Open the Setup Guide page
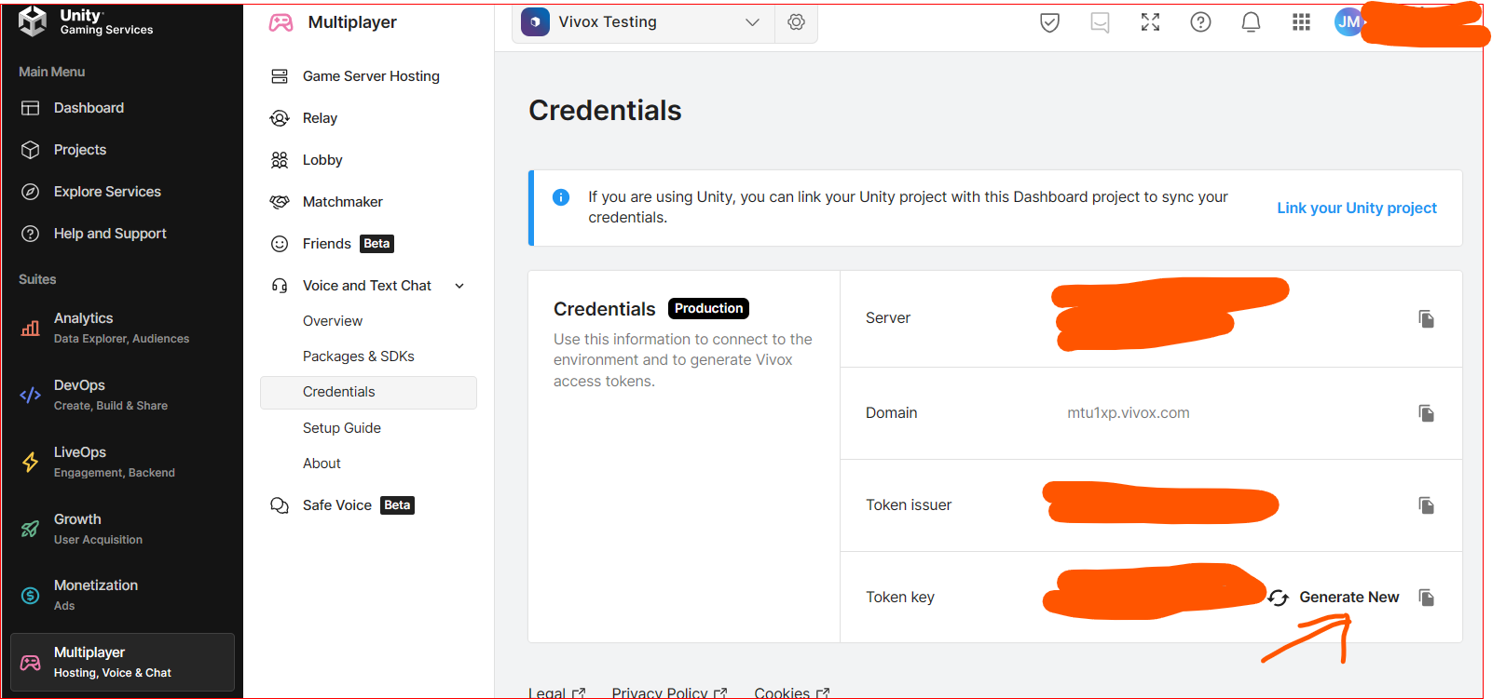The height and width of the screenshot is (699, 1492). coord(341,428)
